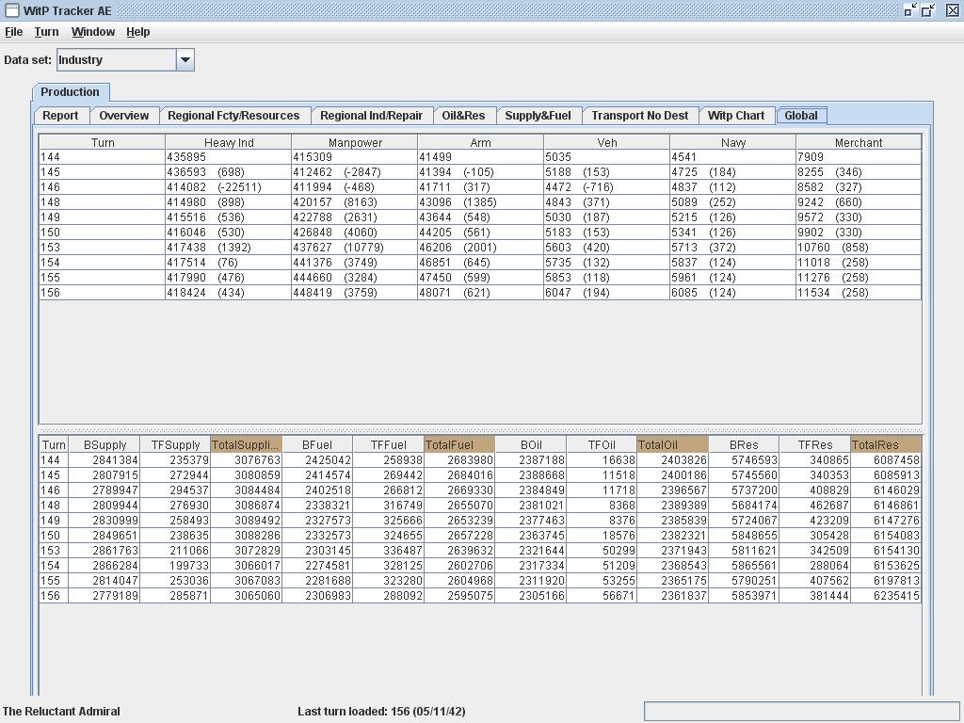The image size is (964, 723).
Task: Click the BFuel column header
Action: (x=317, y=444)
